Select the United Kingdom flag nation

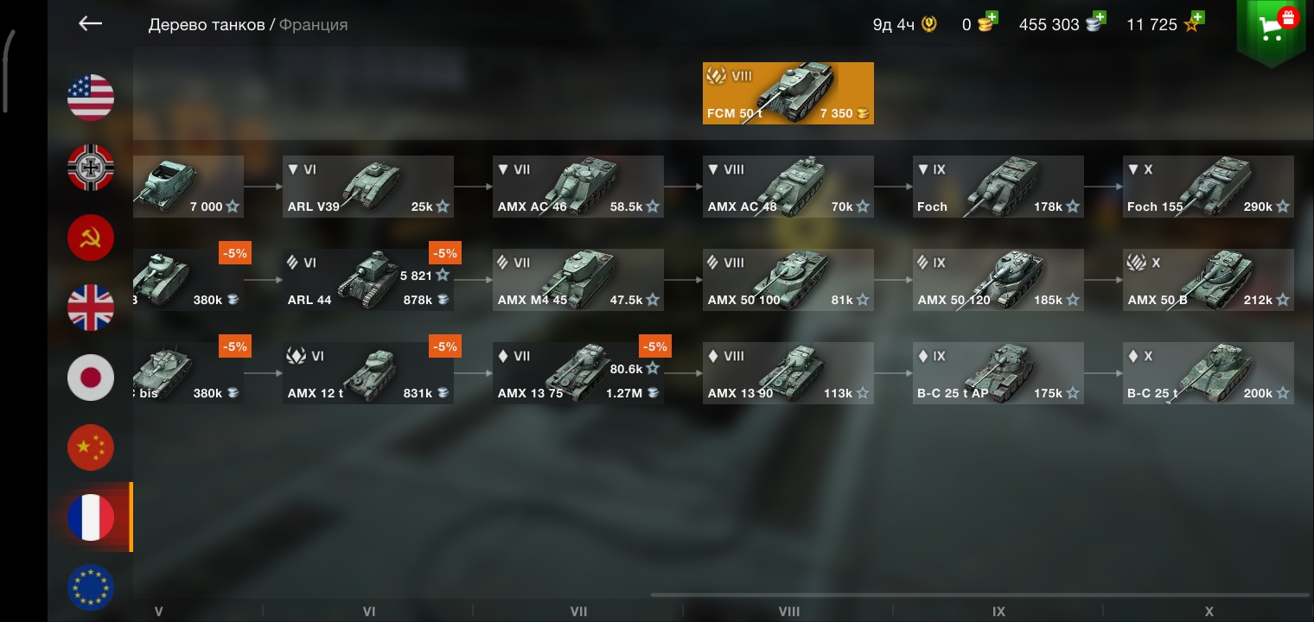tap(91, 308)
